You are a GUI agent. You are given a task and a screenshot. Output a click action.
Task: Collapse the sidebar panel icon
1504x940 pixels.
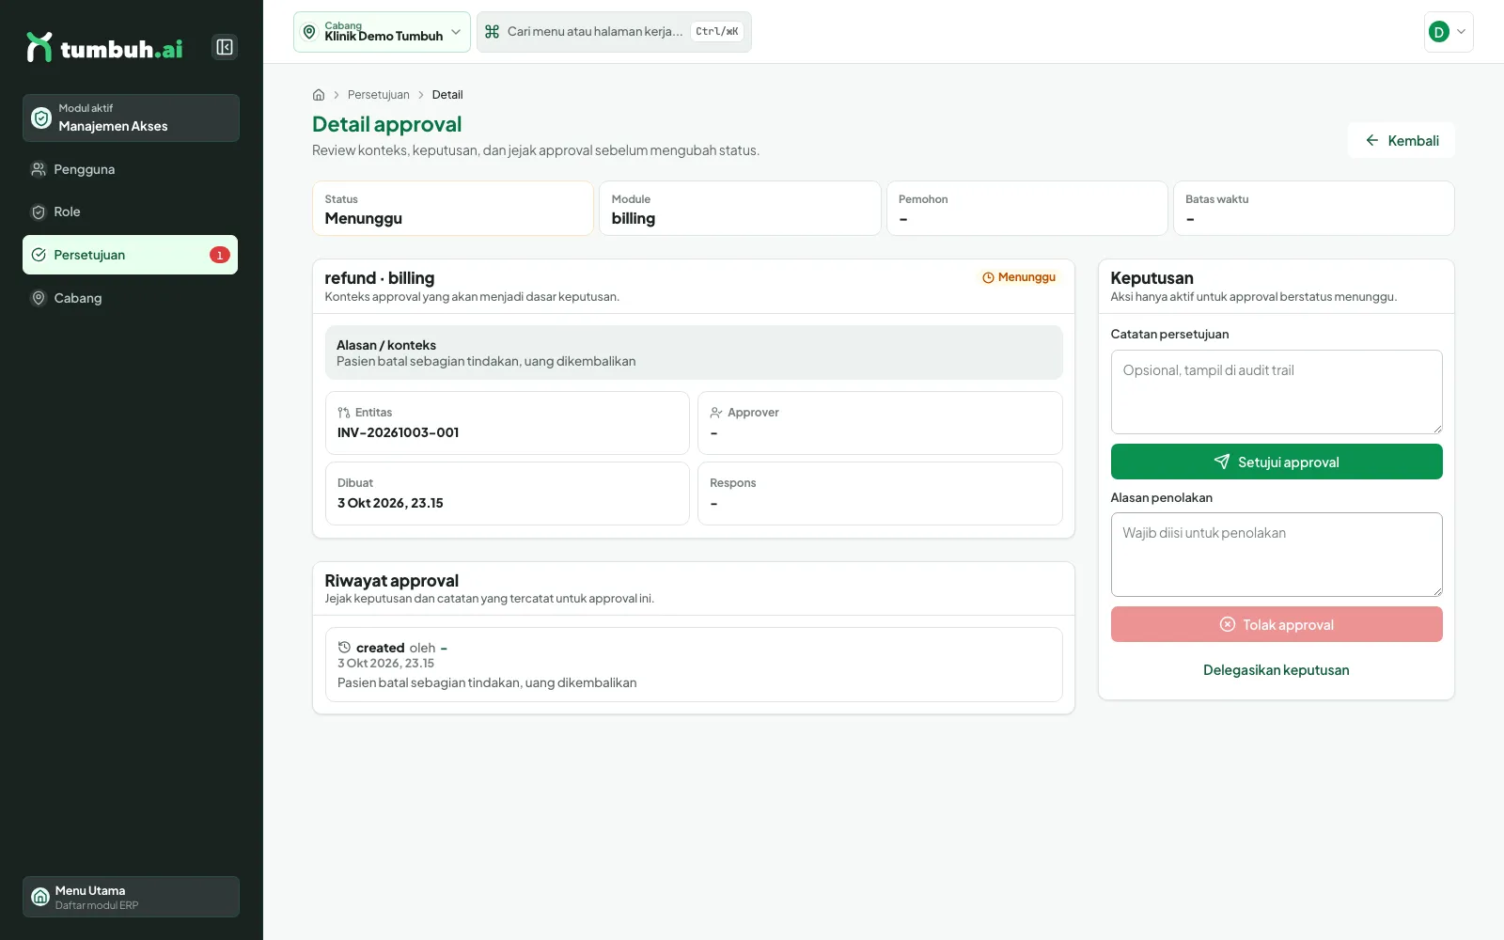(x=225, y=47)
